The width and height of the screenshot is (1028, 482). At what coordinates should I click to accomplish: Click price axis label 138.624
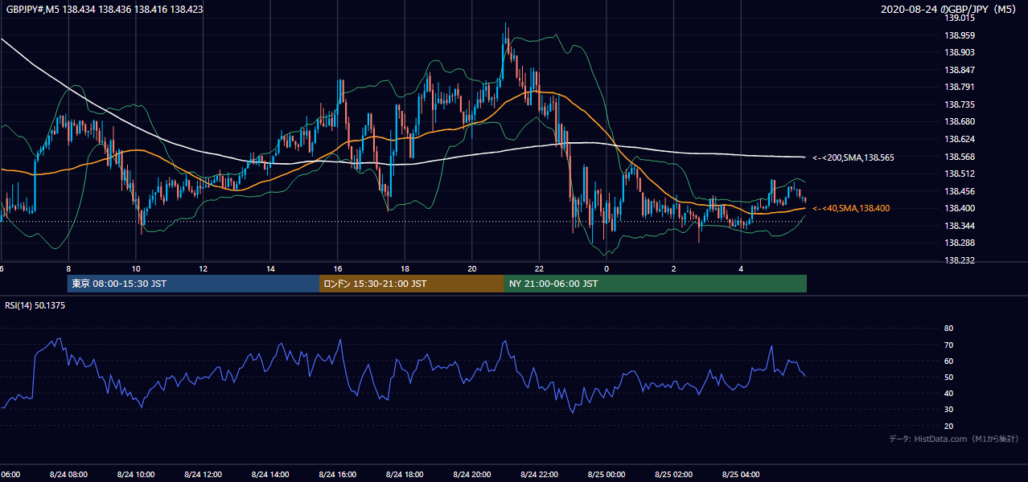tap(958, 139)
